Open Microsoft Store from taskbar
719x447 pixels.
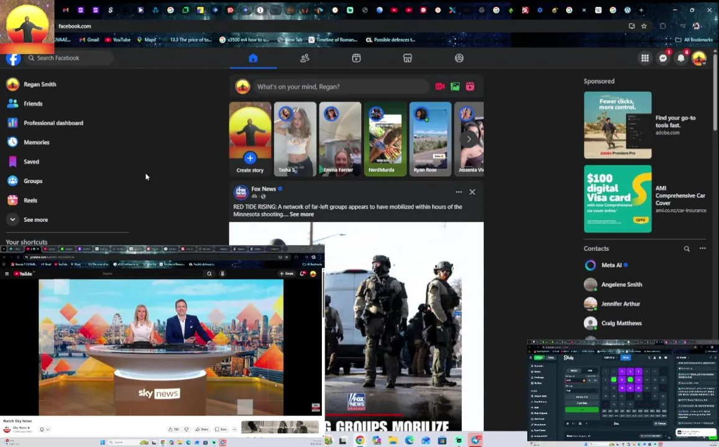coord(442,441)
